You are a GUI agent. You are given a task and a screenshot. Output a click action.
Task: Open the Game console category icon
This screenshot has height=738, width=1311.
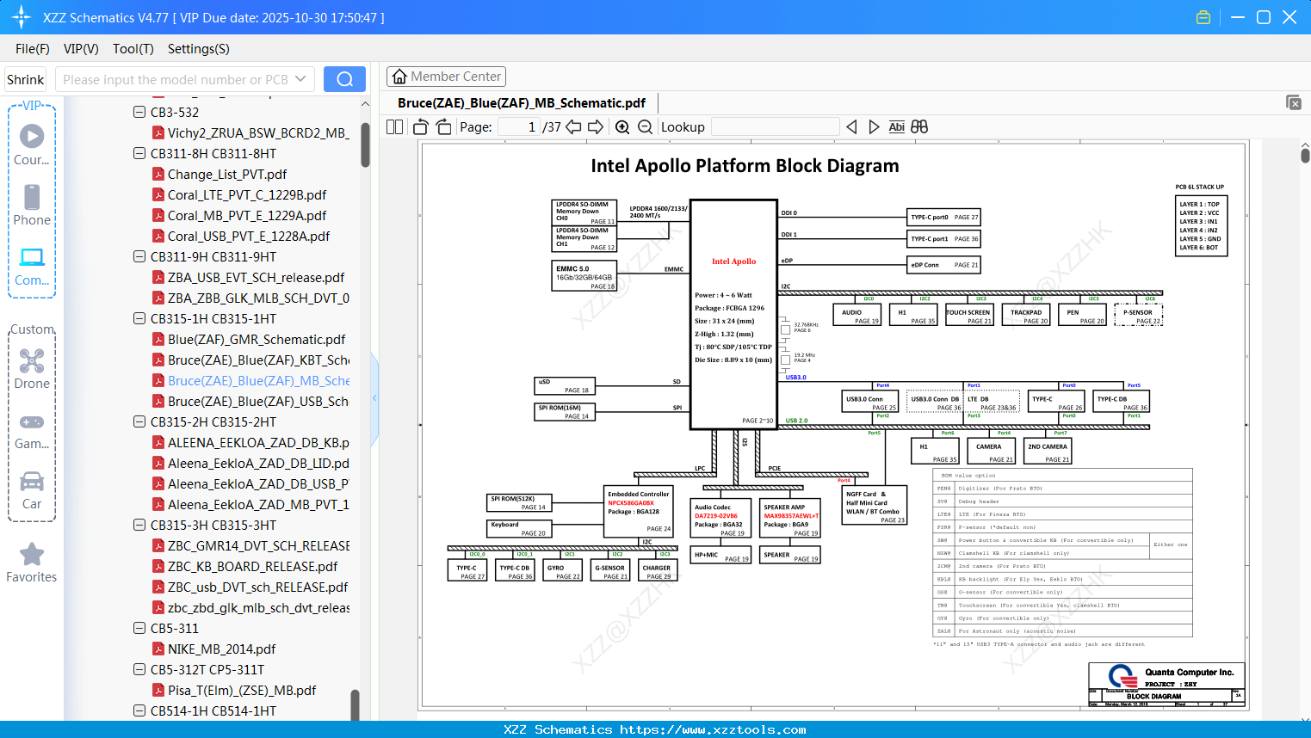pos(32,421)
